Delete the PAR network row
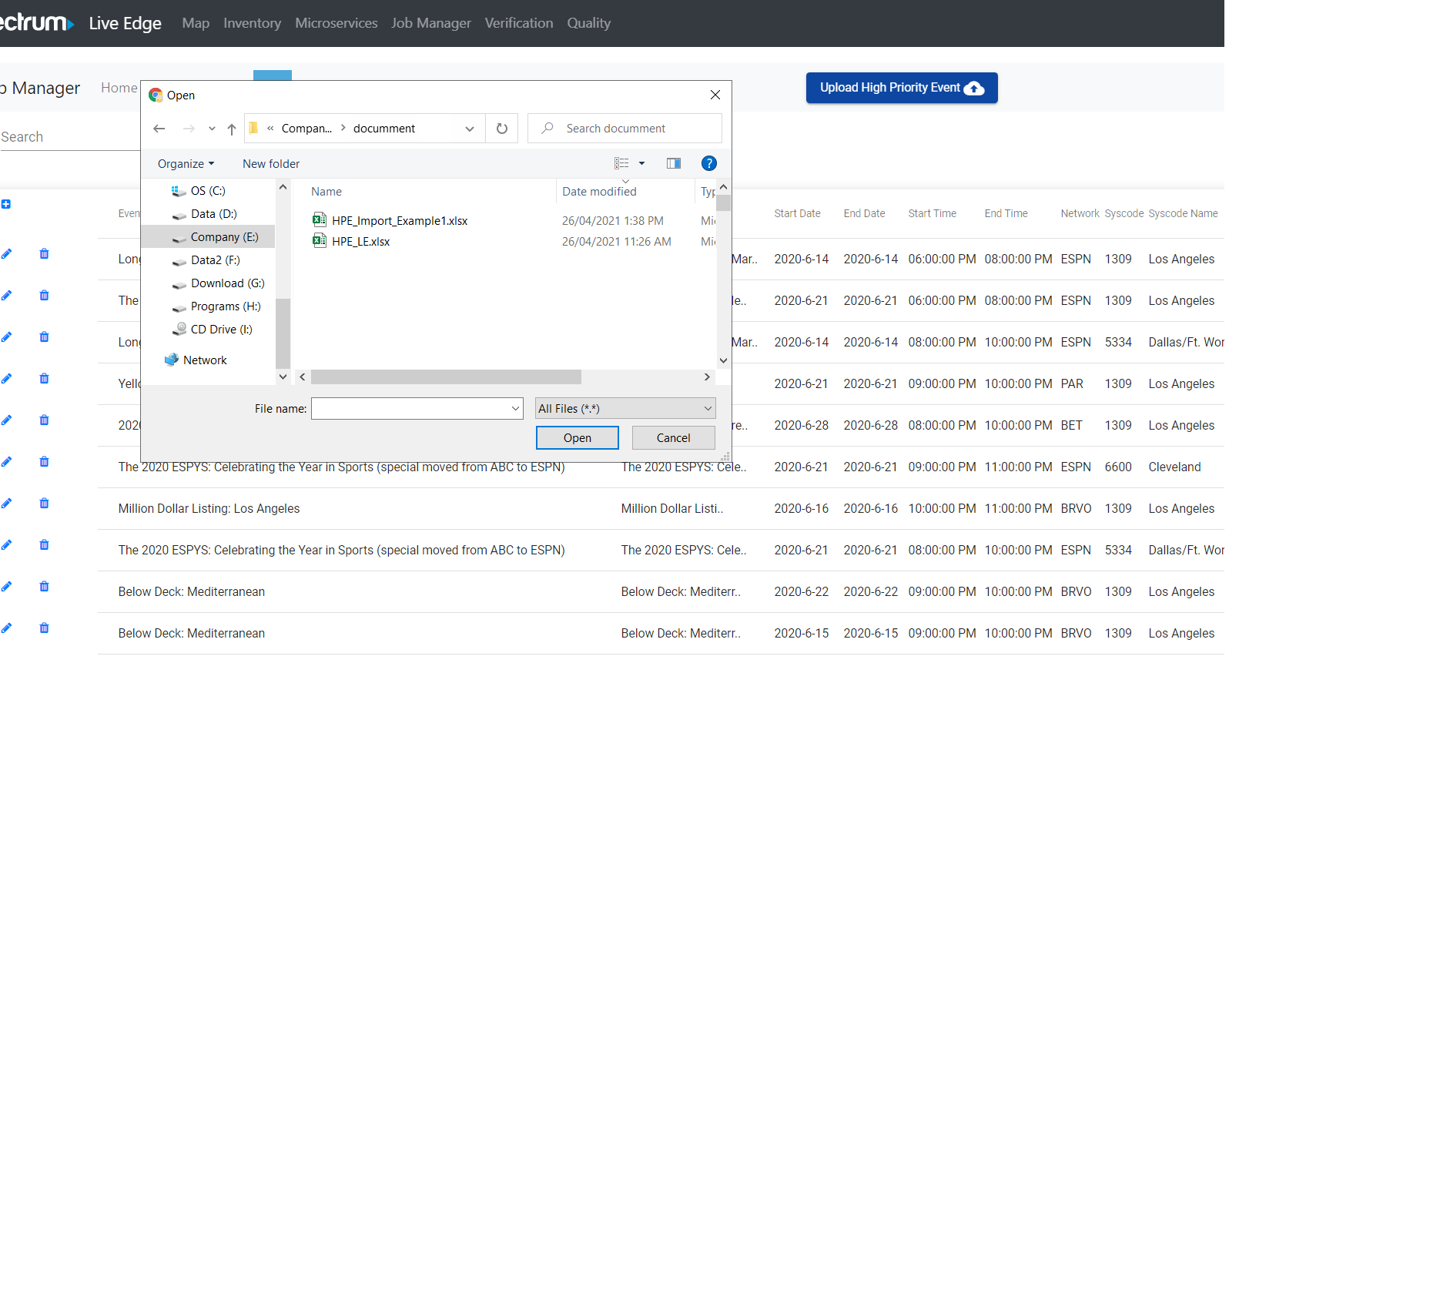The width and height of the screenshot is (1440, 1309). point(44,379)
